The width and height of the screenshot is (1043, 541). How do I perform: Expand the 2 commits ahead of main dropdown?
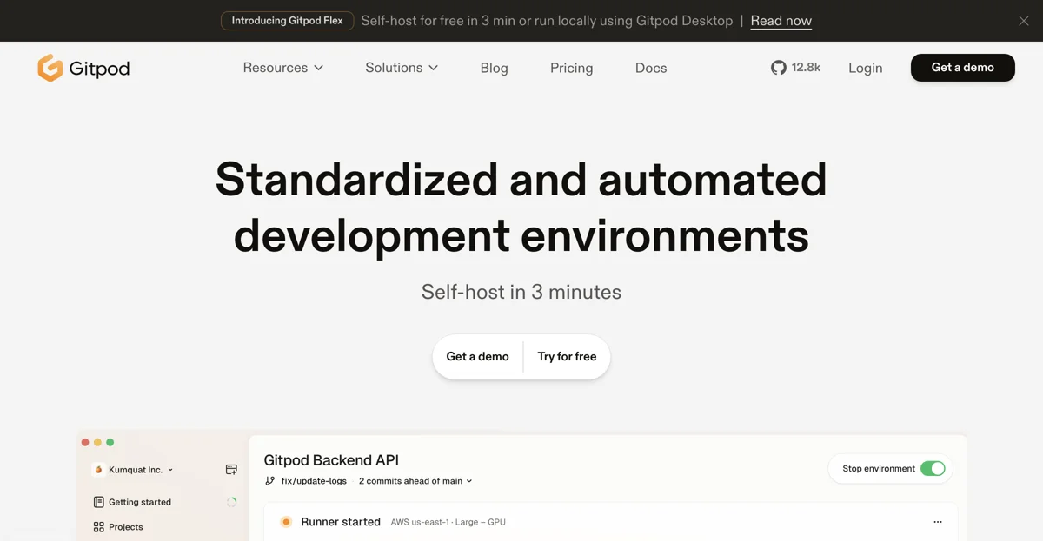click(415, 481)
